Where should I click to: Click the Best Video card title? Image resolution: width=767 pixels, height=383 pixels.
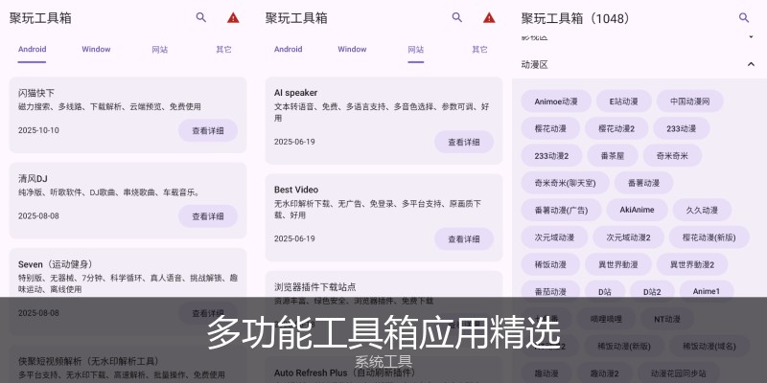(296, 190)
